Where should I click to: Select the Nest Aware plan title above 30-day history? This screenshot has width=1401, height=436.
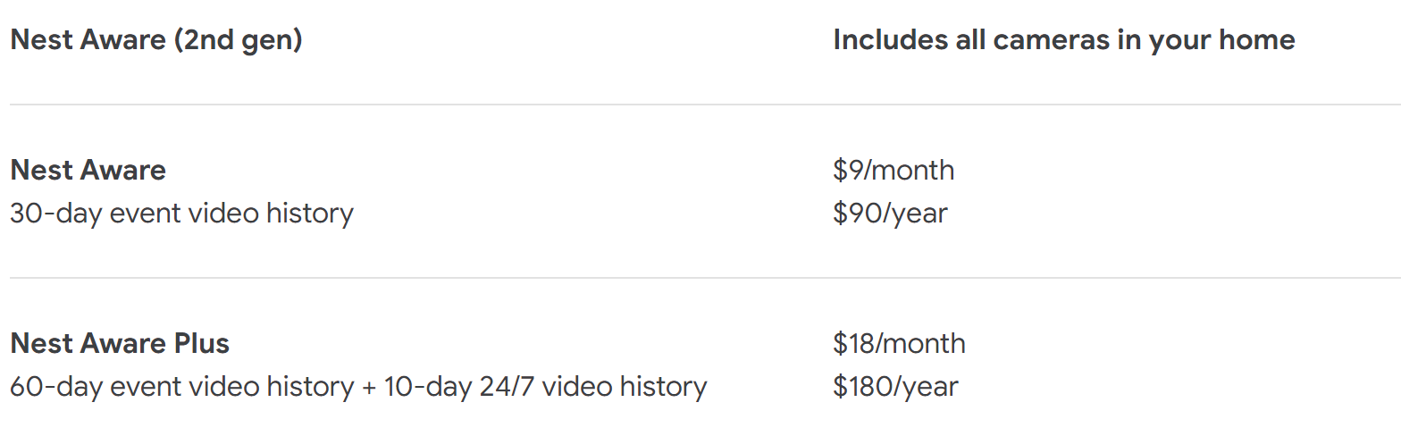(88, 170)
